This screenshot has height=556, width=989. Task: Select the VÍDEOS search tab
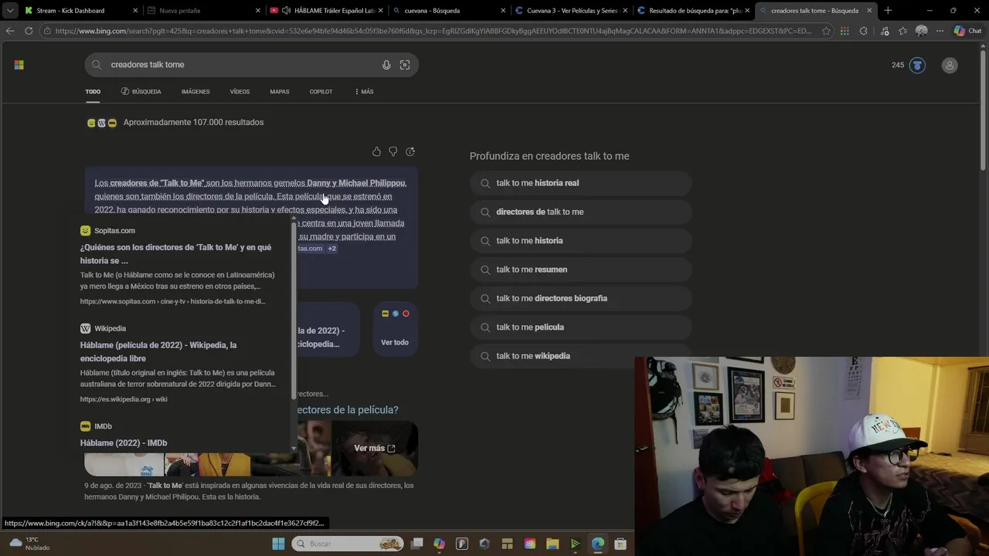240,92
